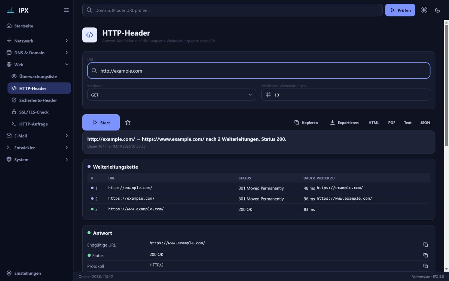Select HTTP-Header sidebar item
Screen dimensions: 449x281
tap(39, 88)
